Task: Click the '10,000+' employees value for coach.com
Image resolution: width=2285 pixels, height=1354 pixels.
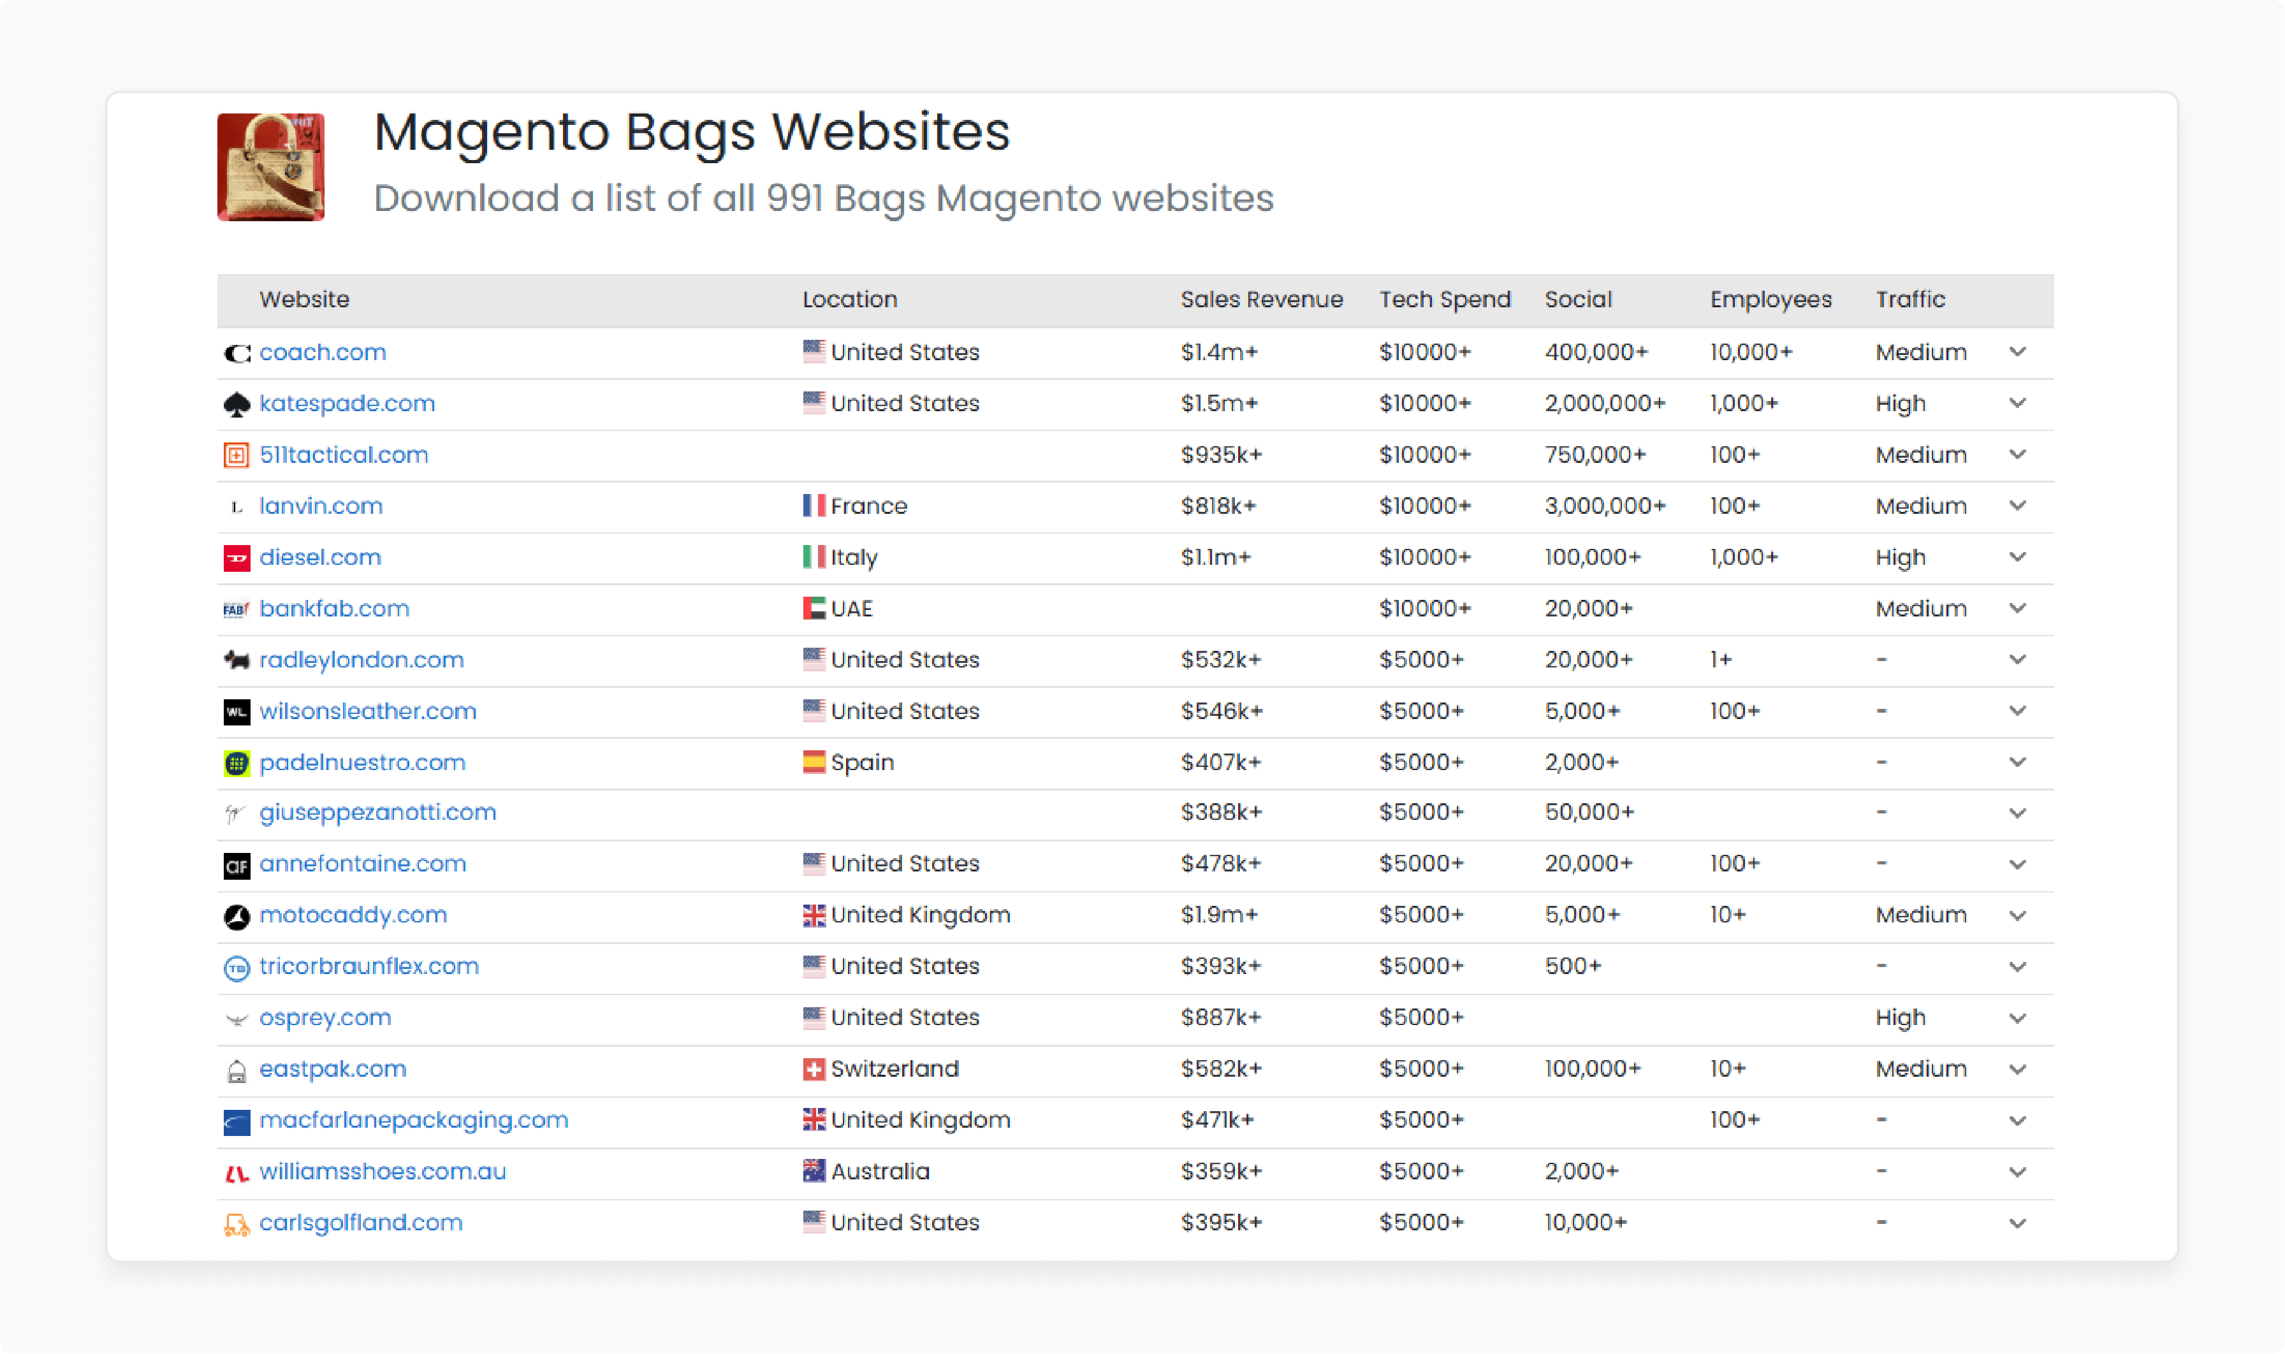Action: click(1751, 352)
